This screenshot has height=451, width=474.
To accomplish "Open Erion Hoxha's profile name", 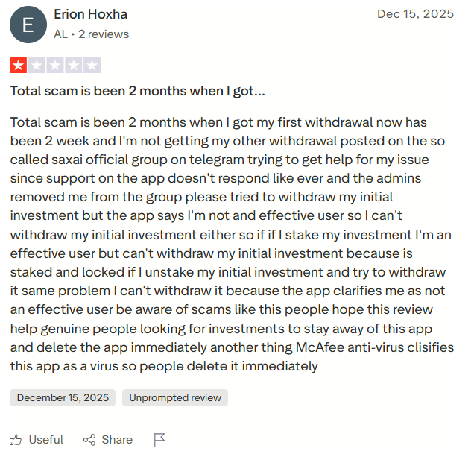I will 91,15.
